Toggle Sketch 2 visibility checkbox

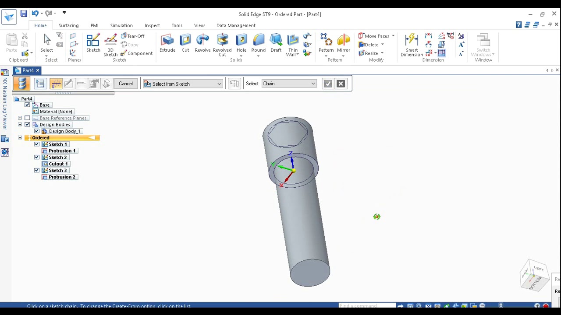click(37, 157)
